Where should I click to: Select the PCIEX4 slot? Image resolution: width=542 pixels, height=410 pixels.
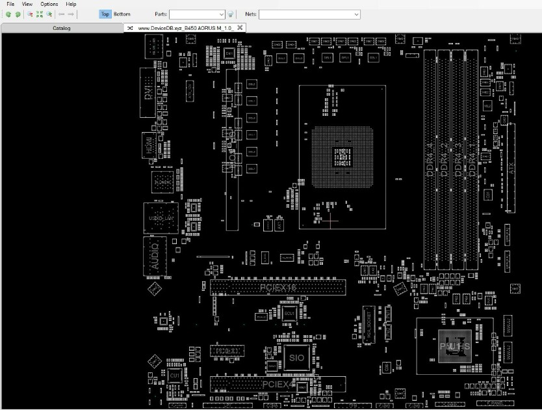point(278,385)
